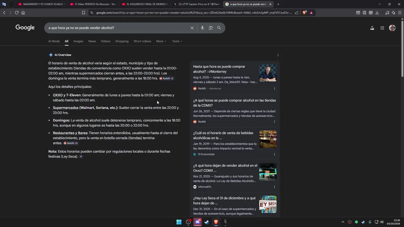Switch to AI Mode tab
Viewport: 404px width, 227px height.
54,41
